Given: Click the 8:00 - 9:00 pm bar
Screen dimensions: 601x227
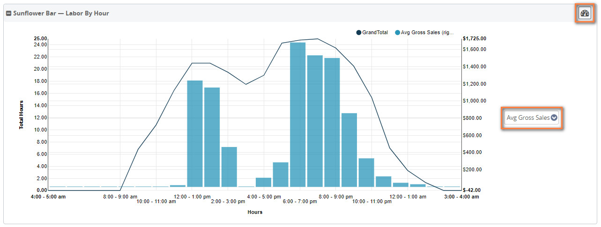Looking at the screenshot, I should (332, 123).
